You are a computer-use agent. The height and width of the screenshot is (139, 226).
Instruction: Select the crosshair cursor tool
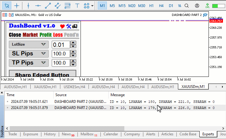coord(17,6)
